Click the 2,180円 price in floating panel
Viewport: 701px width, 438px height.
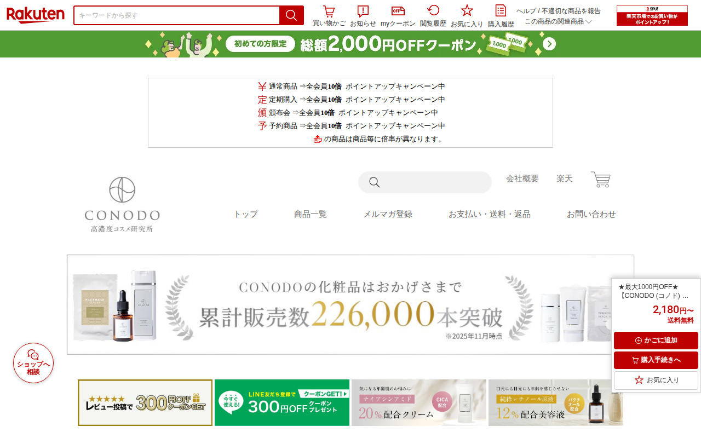click(673, 310)
